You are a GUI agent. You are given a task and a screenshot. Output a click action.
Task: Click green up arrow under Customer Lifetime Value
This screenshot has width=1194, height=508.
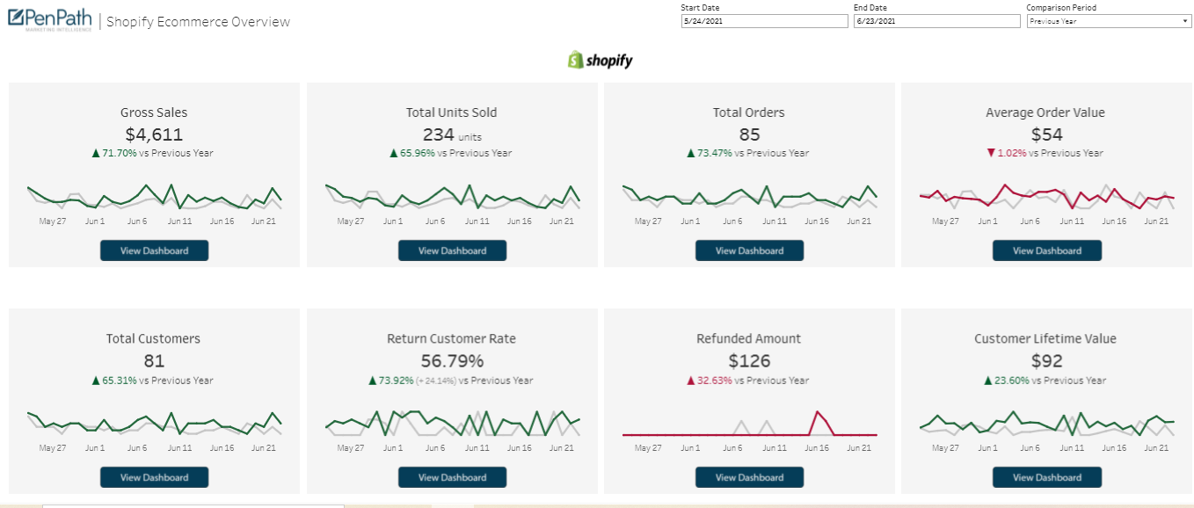coord(989,381)
